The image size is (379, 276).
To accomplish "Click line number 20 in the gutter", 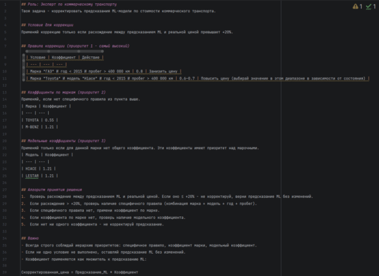I will (5, 141).
